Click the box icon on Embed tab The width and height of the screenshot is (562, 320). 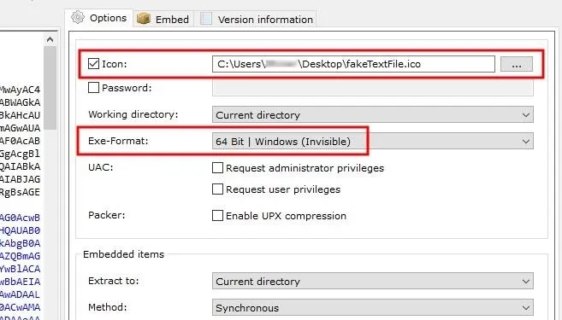tap(144, 19)
